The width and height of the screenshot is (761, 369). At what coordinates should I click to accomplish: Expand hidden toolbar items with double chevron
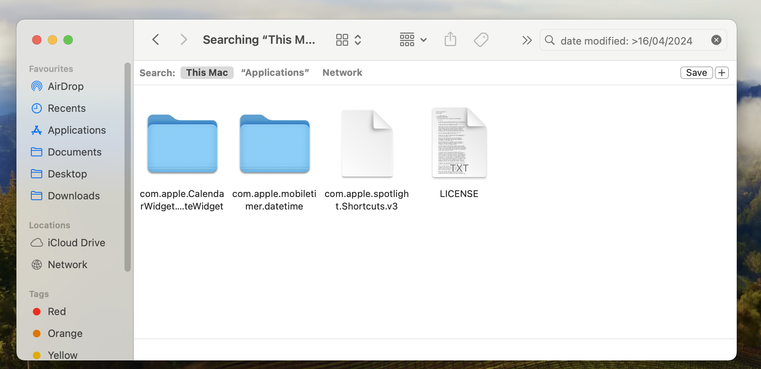[527, 40]
